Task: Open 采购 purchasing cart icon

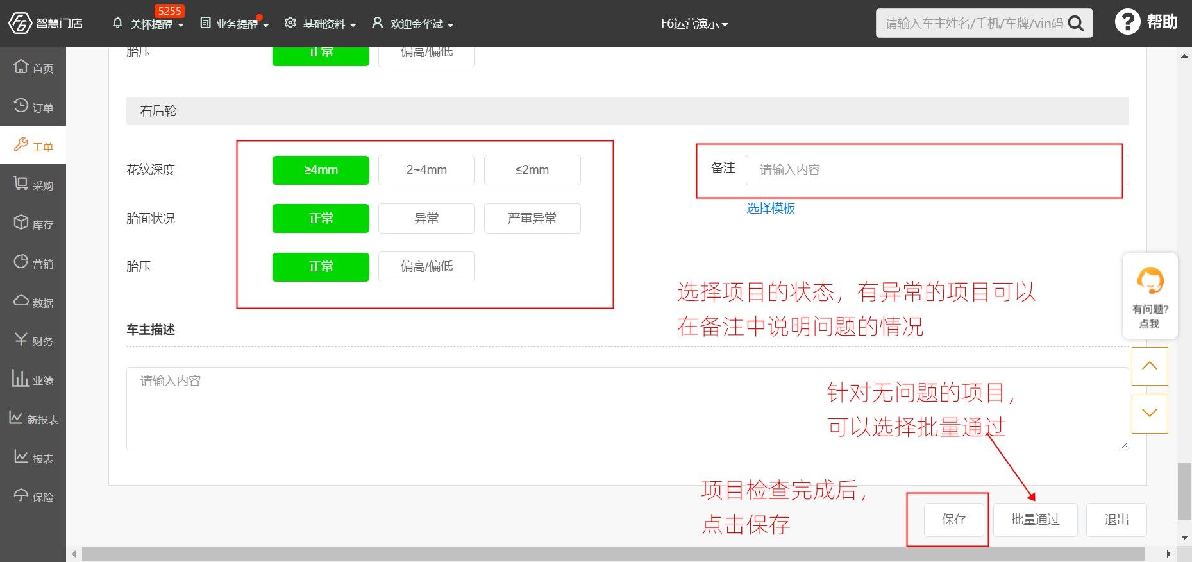Action: (21, 183)
